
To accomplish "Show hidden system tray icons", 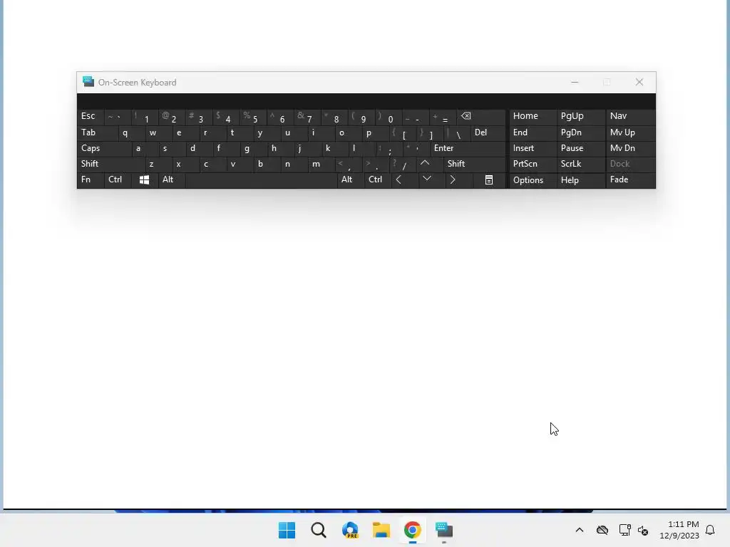I will tap(580, 530).
